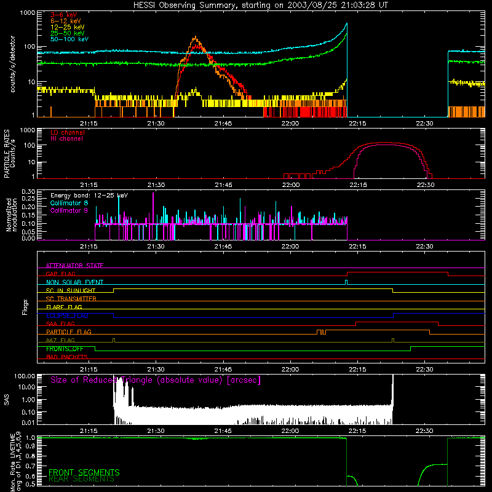This screenshot has height=492, width=492.
Task: Click the PARTICLE_FLAG label
Action: pyautogui.click(x=69, y=331)
